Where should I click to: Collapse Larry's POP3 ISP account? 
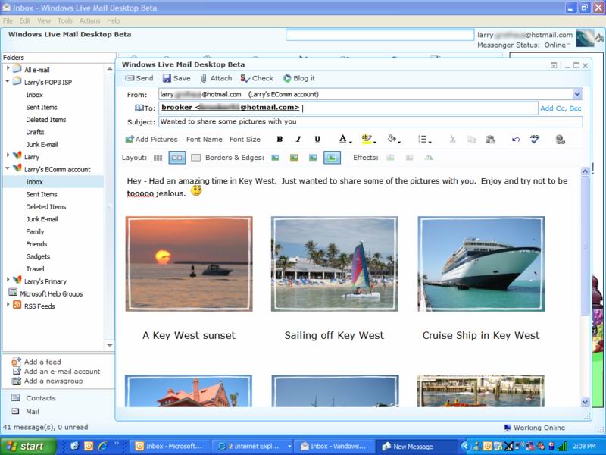[x=8, y=81]
